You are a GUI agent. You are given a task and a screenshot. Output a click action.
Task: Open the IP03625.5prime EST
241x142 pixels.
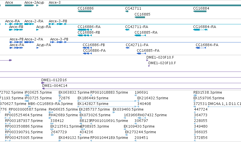pyautogui.click(x=27, y=95)
